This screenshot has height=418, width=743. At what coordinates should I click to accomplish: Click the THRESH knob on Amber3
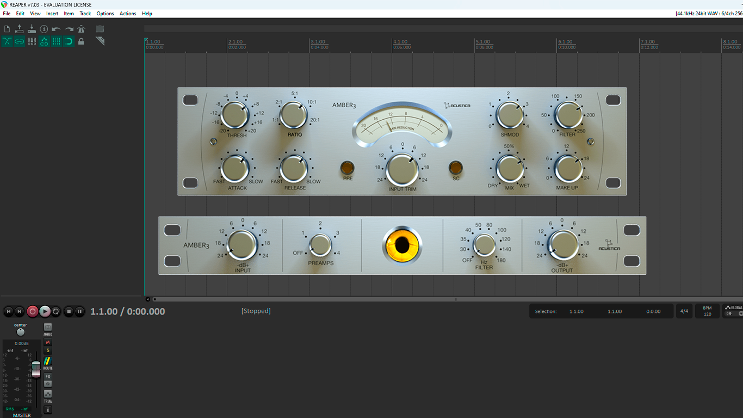[x=235, y=115]
